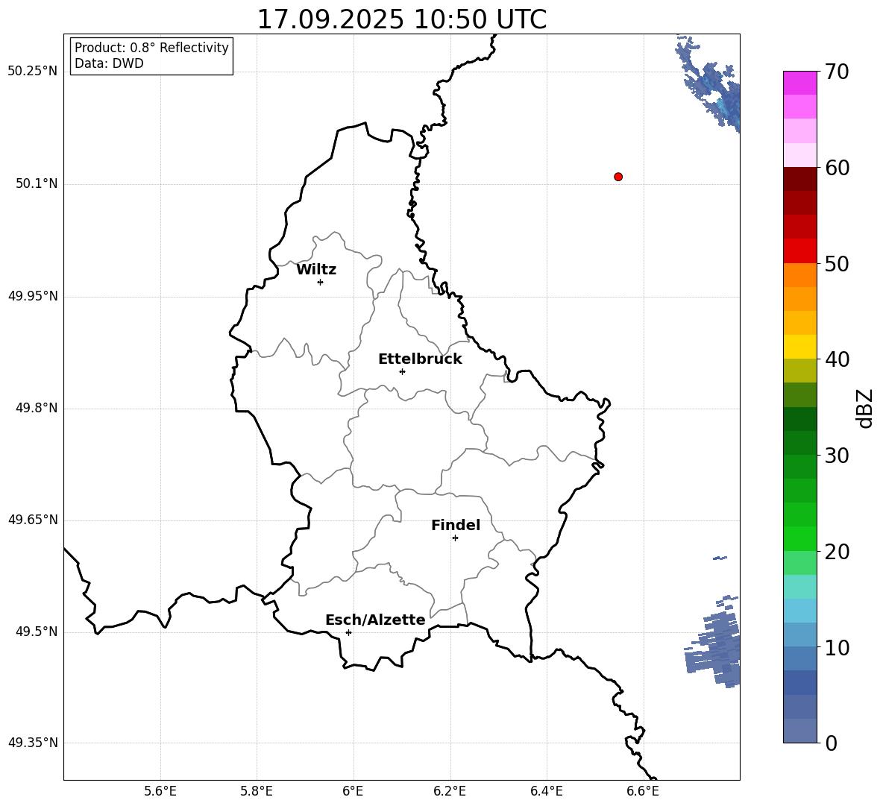This screenshot has height=806, width=883.
Task: Click the 50.1°N latitude label
Action: point(37,184)
